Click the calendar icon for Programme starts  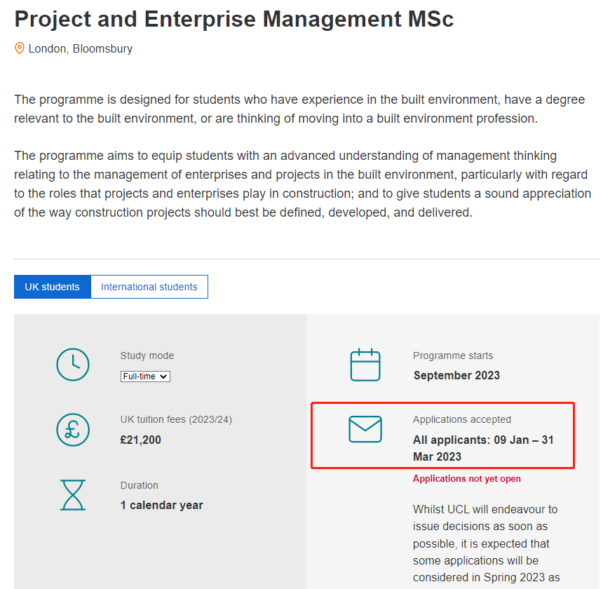pos(365,365)
